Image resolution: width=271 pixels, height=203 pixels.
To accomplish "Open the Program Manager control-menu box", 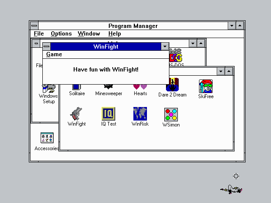I will click(x=34, y=26).
